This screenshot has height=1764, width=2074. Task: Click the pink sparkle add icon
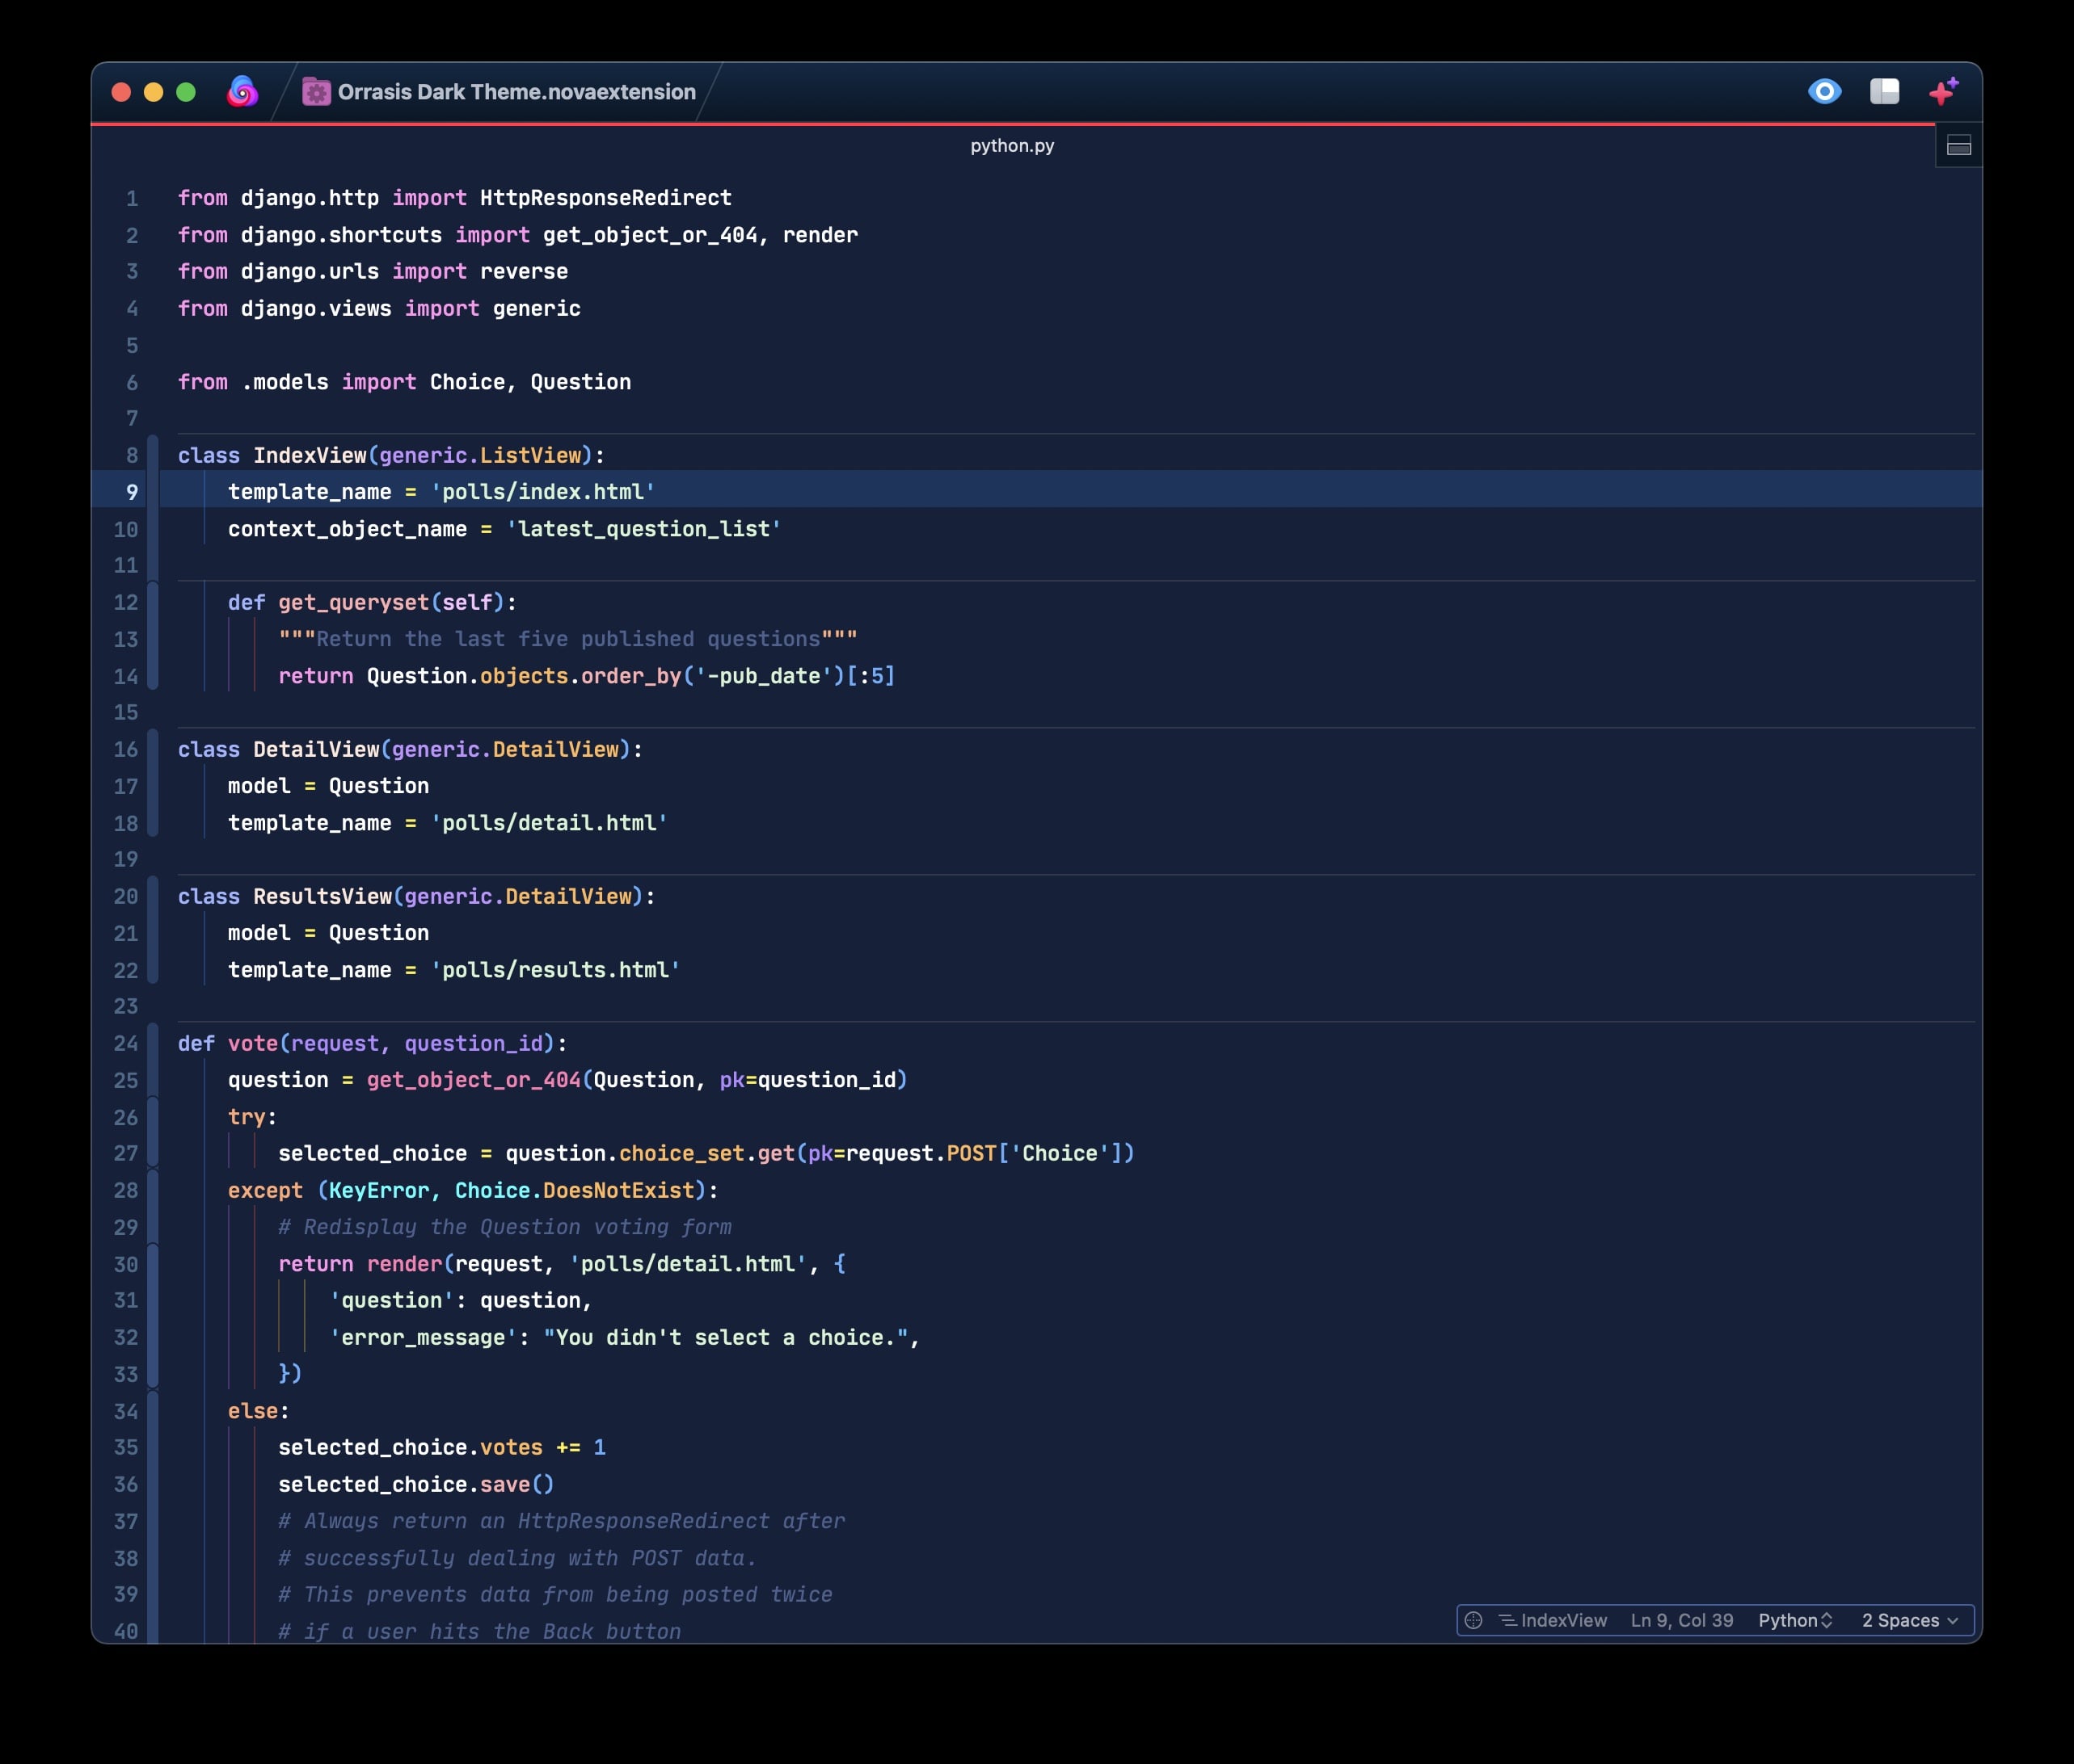click(x=1943, y=92)
